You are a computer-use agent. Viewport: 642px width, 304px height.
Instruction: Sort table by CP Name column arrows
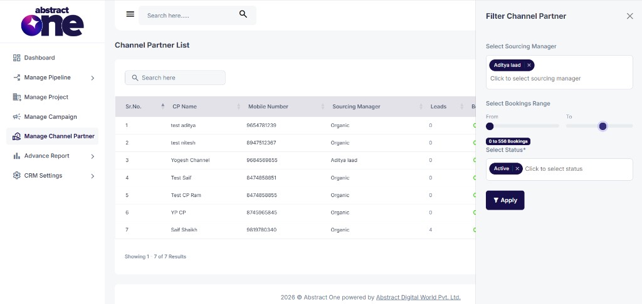239,106
